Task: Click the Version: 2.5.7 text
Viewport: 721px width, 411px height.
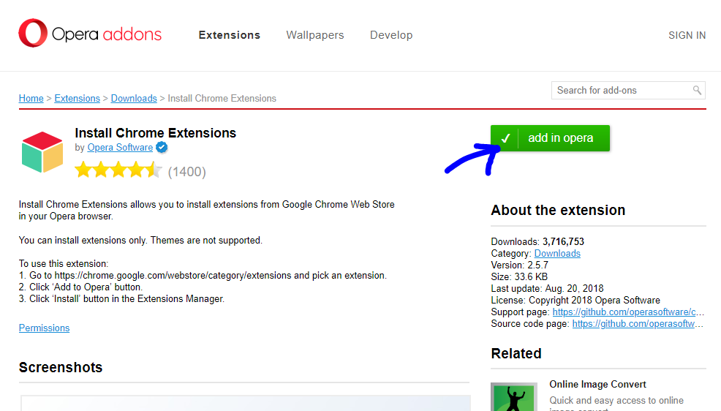Action: (x=520, y=265)
